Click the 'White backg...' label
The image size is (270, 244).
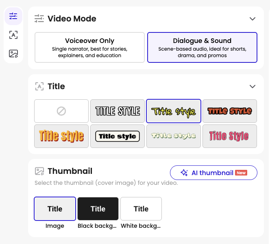point(141,226)
